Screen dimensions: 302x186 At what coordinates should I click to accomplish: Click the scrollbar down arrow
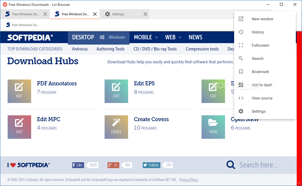[299, 183]
